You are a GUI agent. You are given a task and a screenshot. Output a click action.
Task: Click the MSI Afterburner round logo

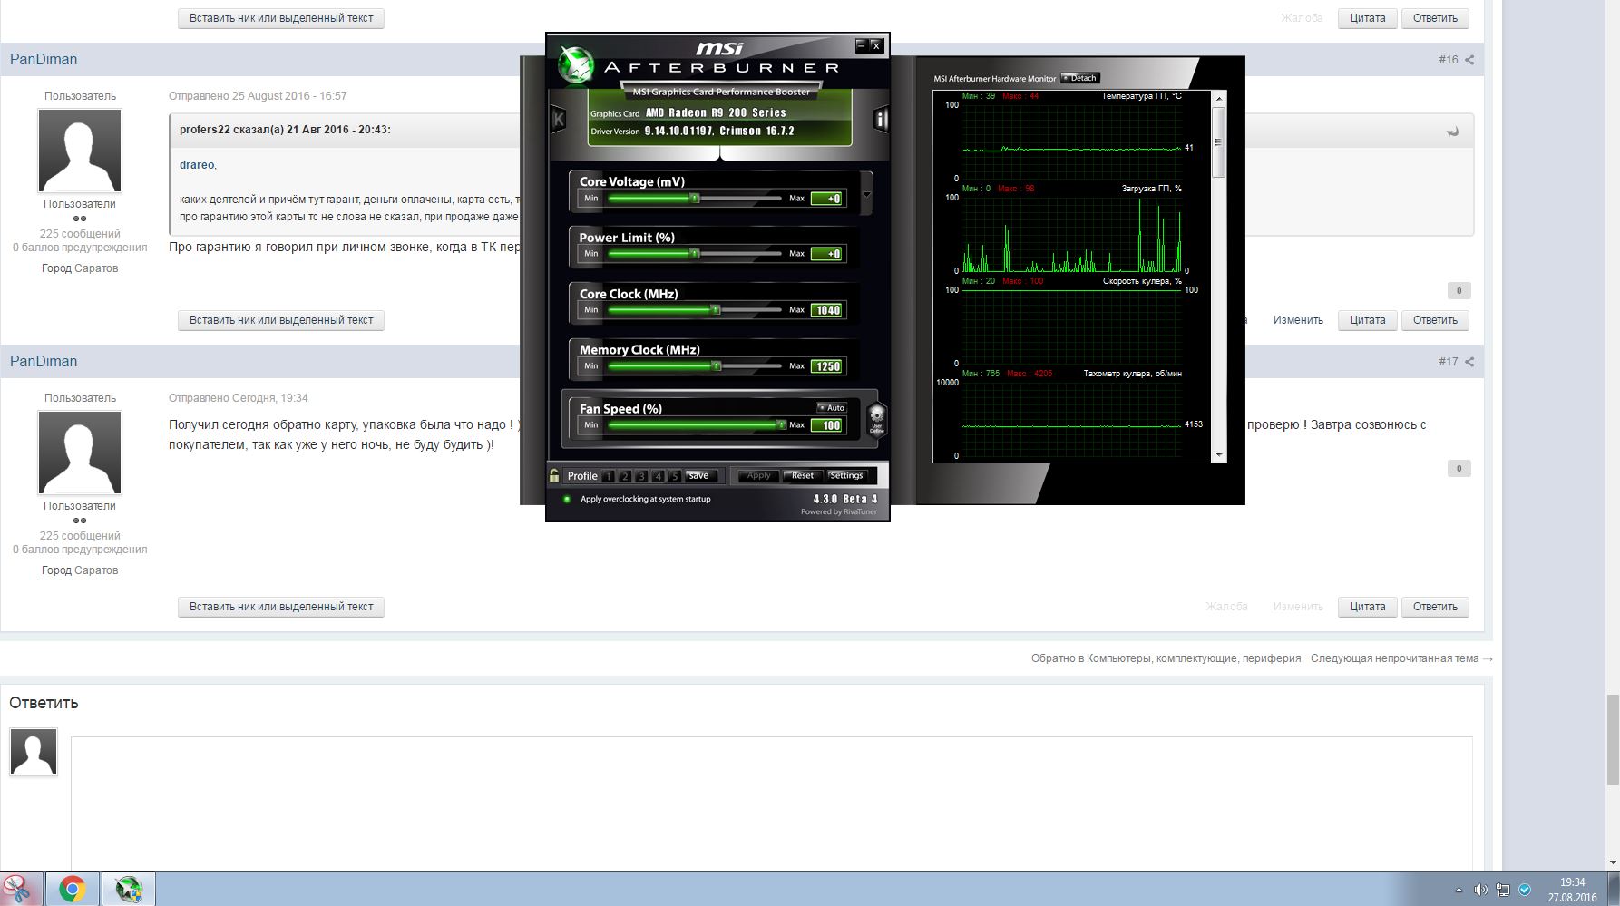click(575, 65)
